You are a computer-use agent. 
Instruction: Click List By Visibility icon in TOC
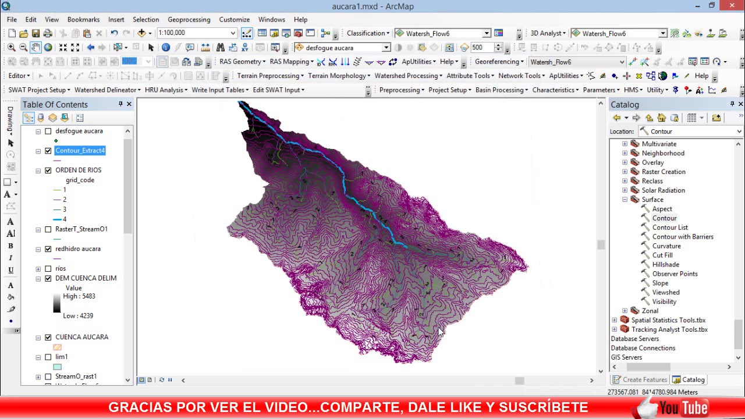(53, 118)
